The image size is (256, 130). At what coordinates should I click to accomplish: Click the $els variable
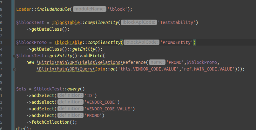tap(21, 89)
